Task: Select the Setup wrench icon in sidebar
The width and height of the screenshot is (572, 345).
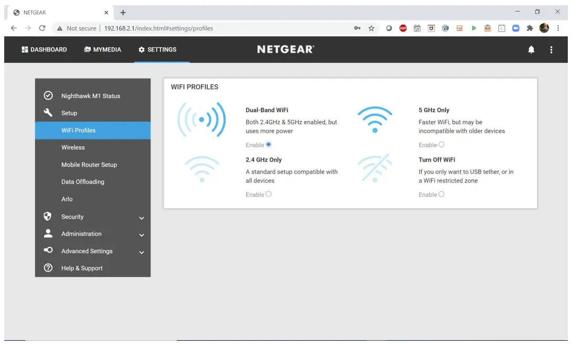Action: tap(48, 113)
